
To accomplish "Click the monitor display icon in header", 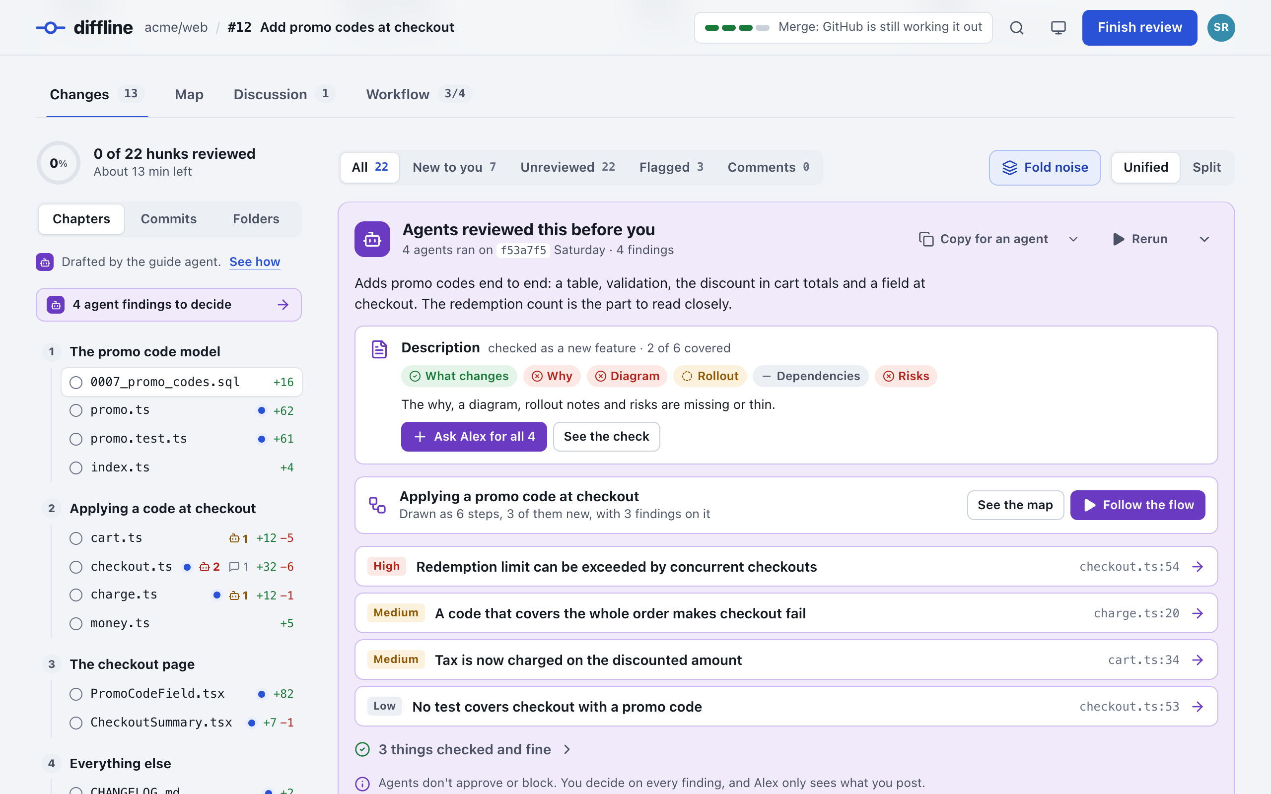I will click(x=1059, y=27).
